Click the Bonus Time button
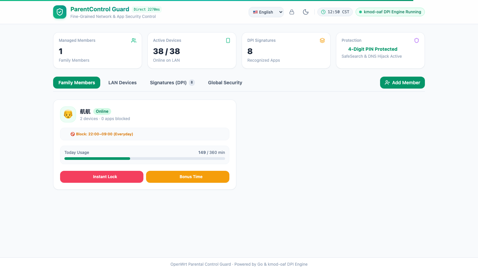Image resolution: width=478 pixels, height=271 pixels. [188, 177]
